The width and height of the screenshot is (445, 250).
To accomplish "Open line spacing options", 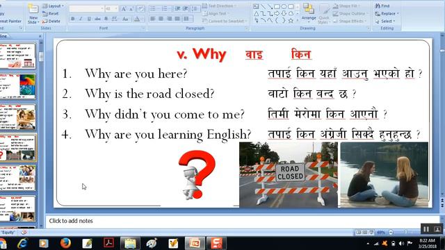I will coord(195,9).
